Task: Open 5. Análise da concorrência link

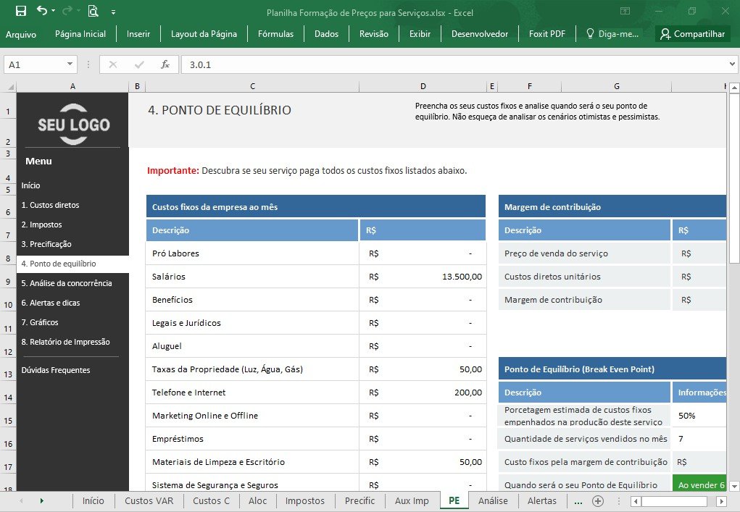Action: click(67, 283)
